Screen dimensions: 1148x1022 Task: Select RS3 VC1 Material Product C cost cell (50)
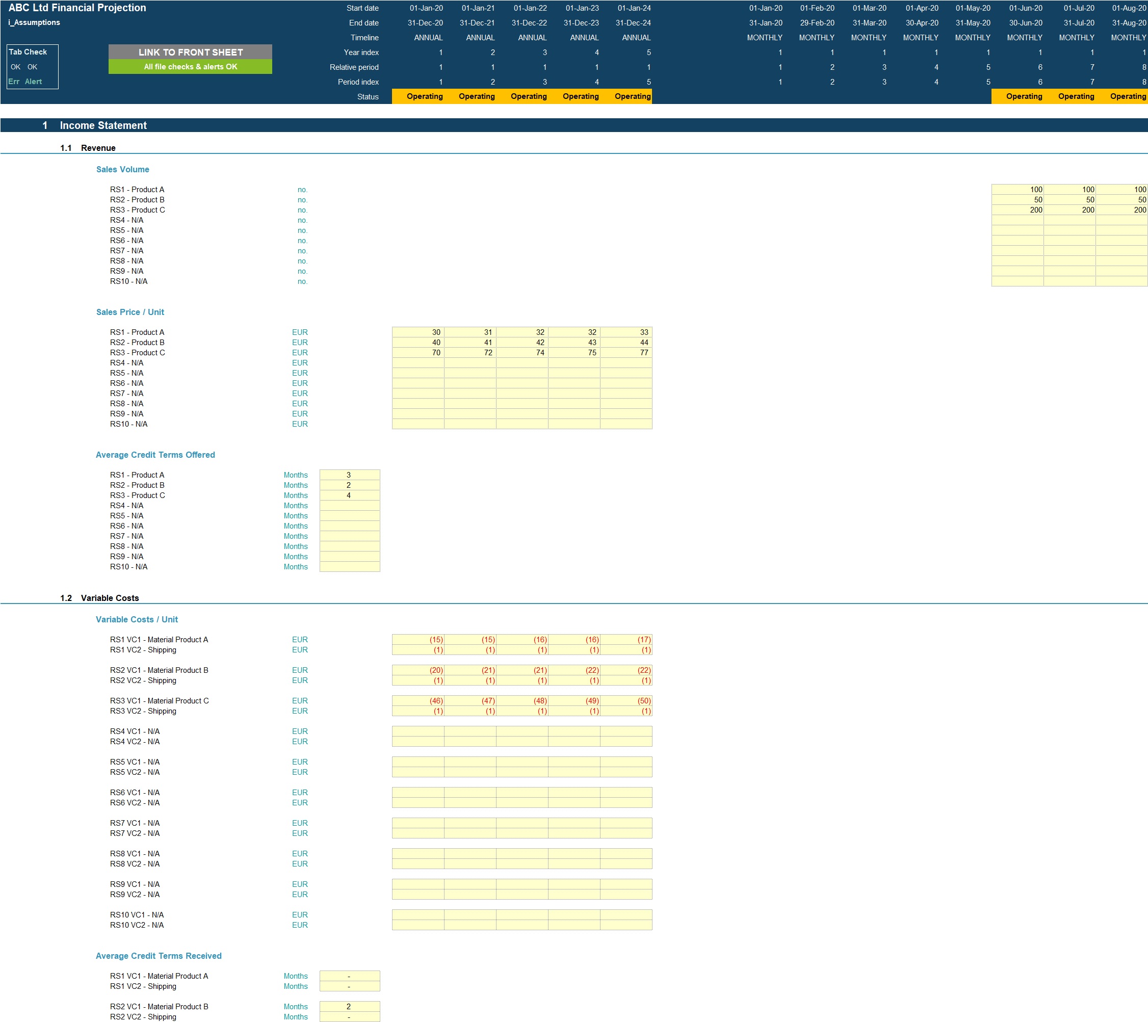(x=626, y=701)
